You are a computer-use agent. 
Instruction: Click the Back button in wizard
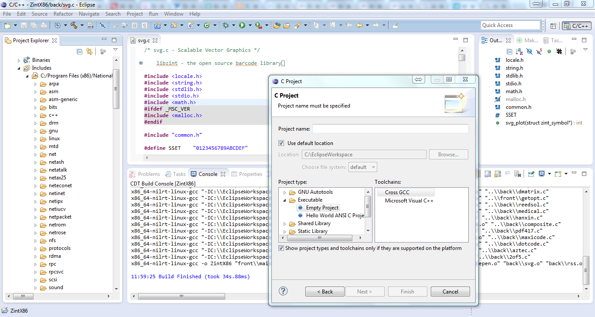coord(325,292)
